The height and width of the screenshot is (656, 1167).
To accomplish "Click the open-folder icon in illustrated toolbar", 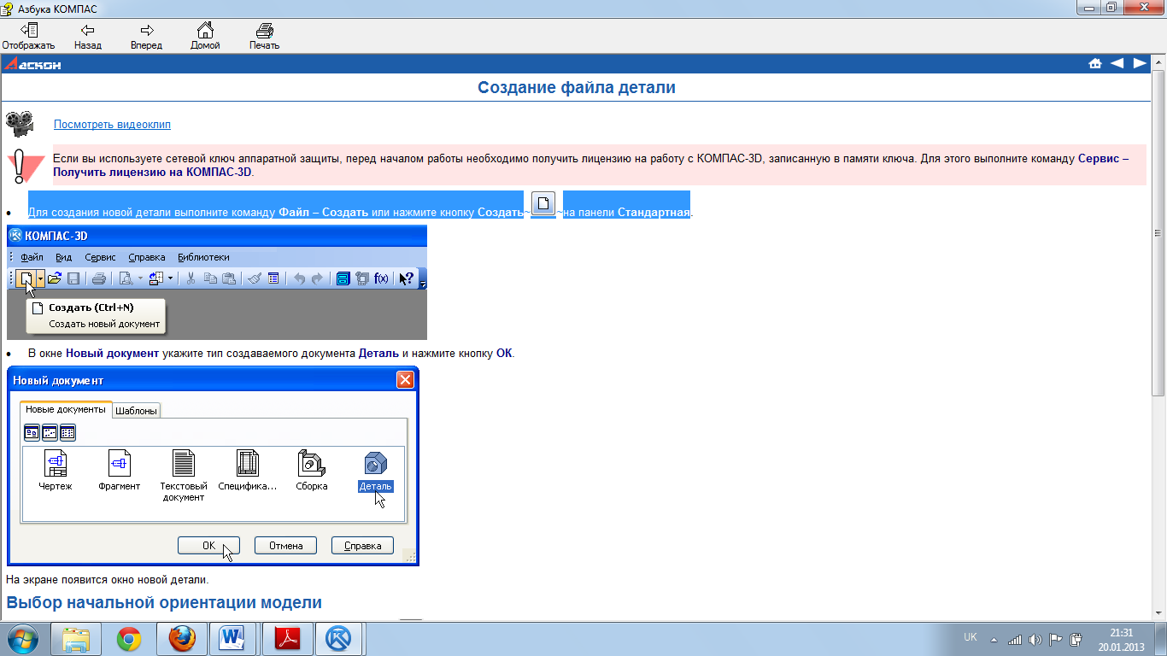I will pos(55,278).
